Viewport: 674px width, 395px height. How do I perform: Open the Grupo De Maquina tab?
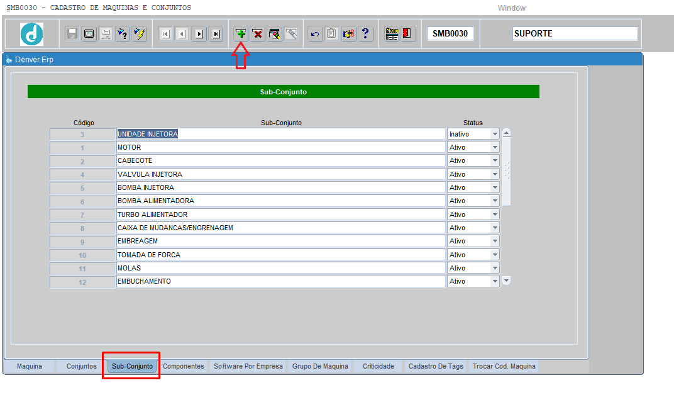(x=320, y=366)
